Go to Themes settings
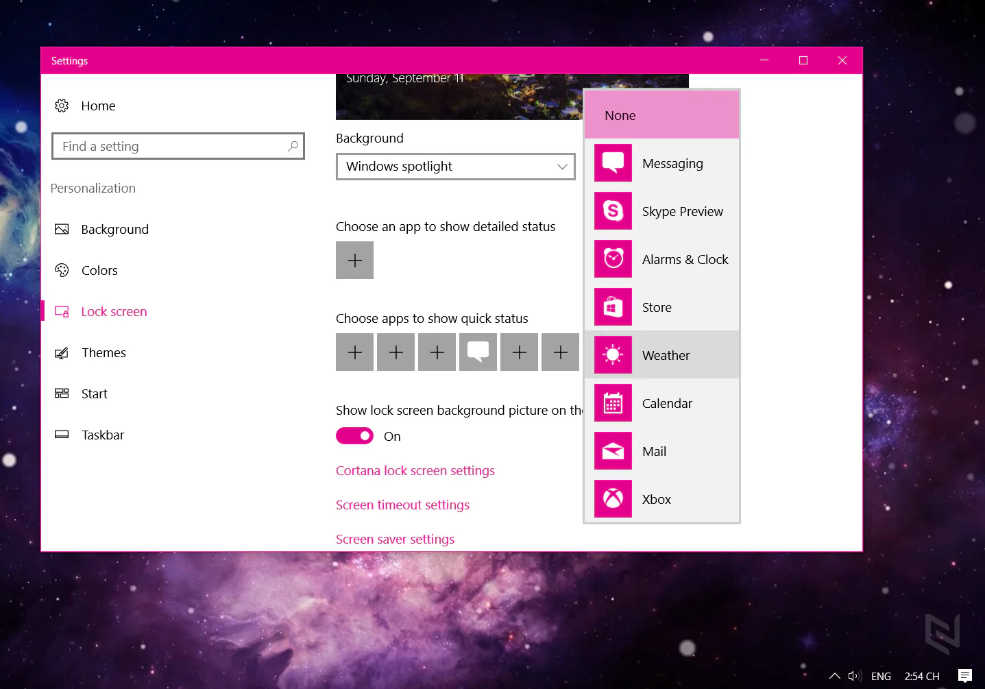This screenshot has height=689, width=985. (104, 352)
